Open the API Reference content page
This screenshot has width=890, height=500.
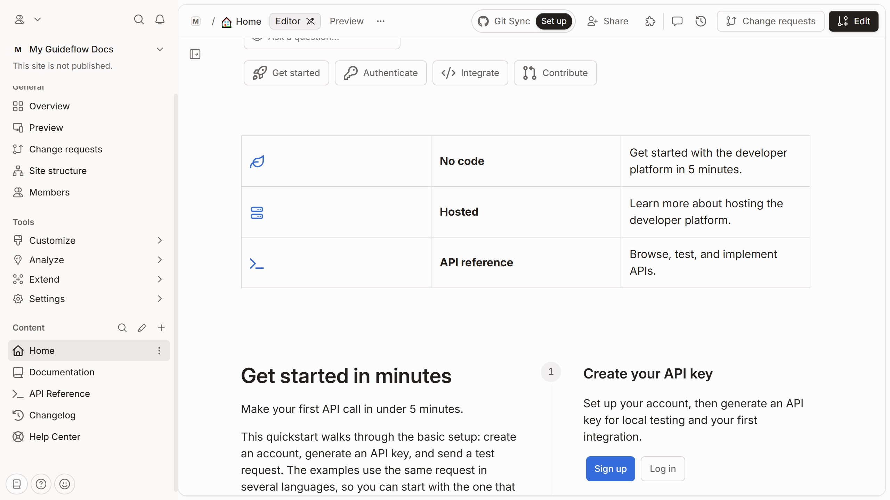point(88,394)
